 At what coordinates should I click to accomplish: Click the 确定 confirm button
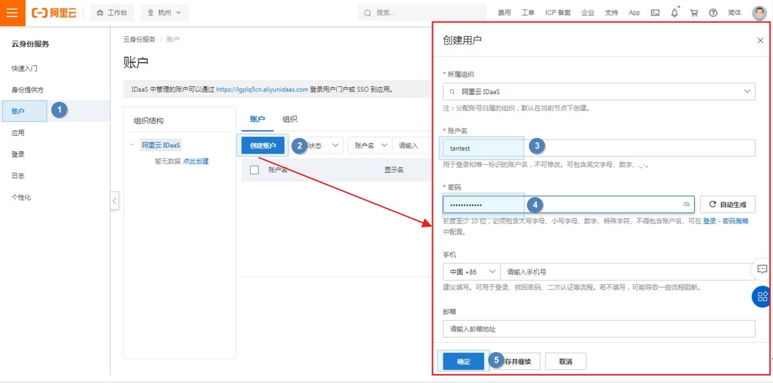click(x=464, y=361)
